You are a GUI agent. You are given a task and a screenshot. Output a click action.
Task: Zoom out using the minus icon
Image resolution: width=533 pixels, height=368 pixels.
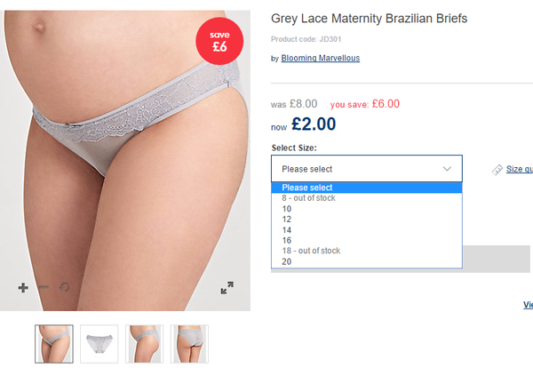pos(44,288)
